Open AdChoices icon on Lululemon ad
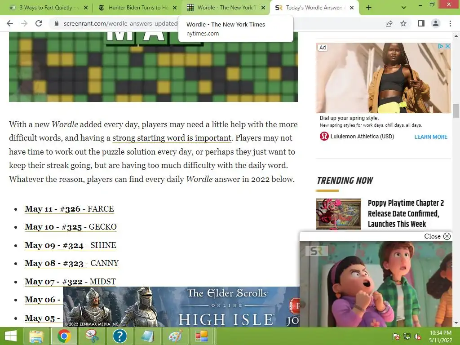The width and height of the screenshot is (460, 345). pos(440,46)
